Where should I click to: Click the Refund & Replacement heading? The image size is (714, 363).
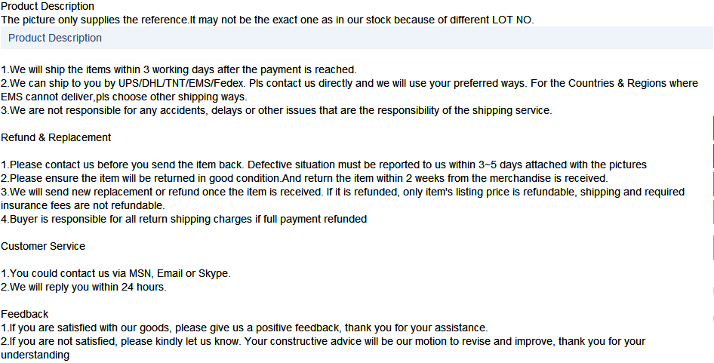click(x=56, y=137)
